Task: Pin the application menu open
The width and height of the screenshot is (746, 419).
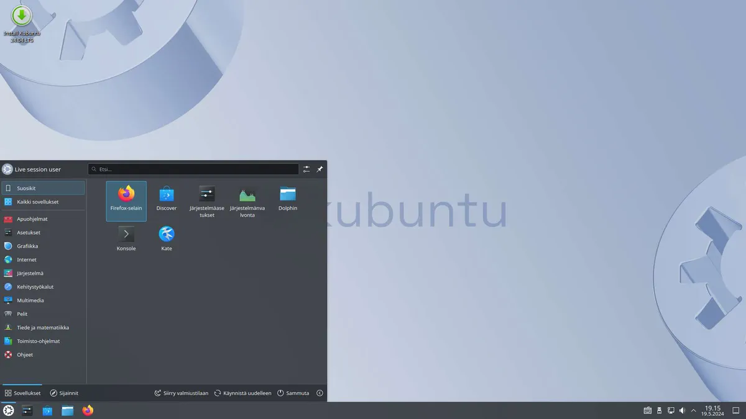Action: click(x=320, y=169)
